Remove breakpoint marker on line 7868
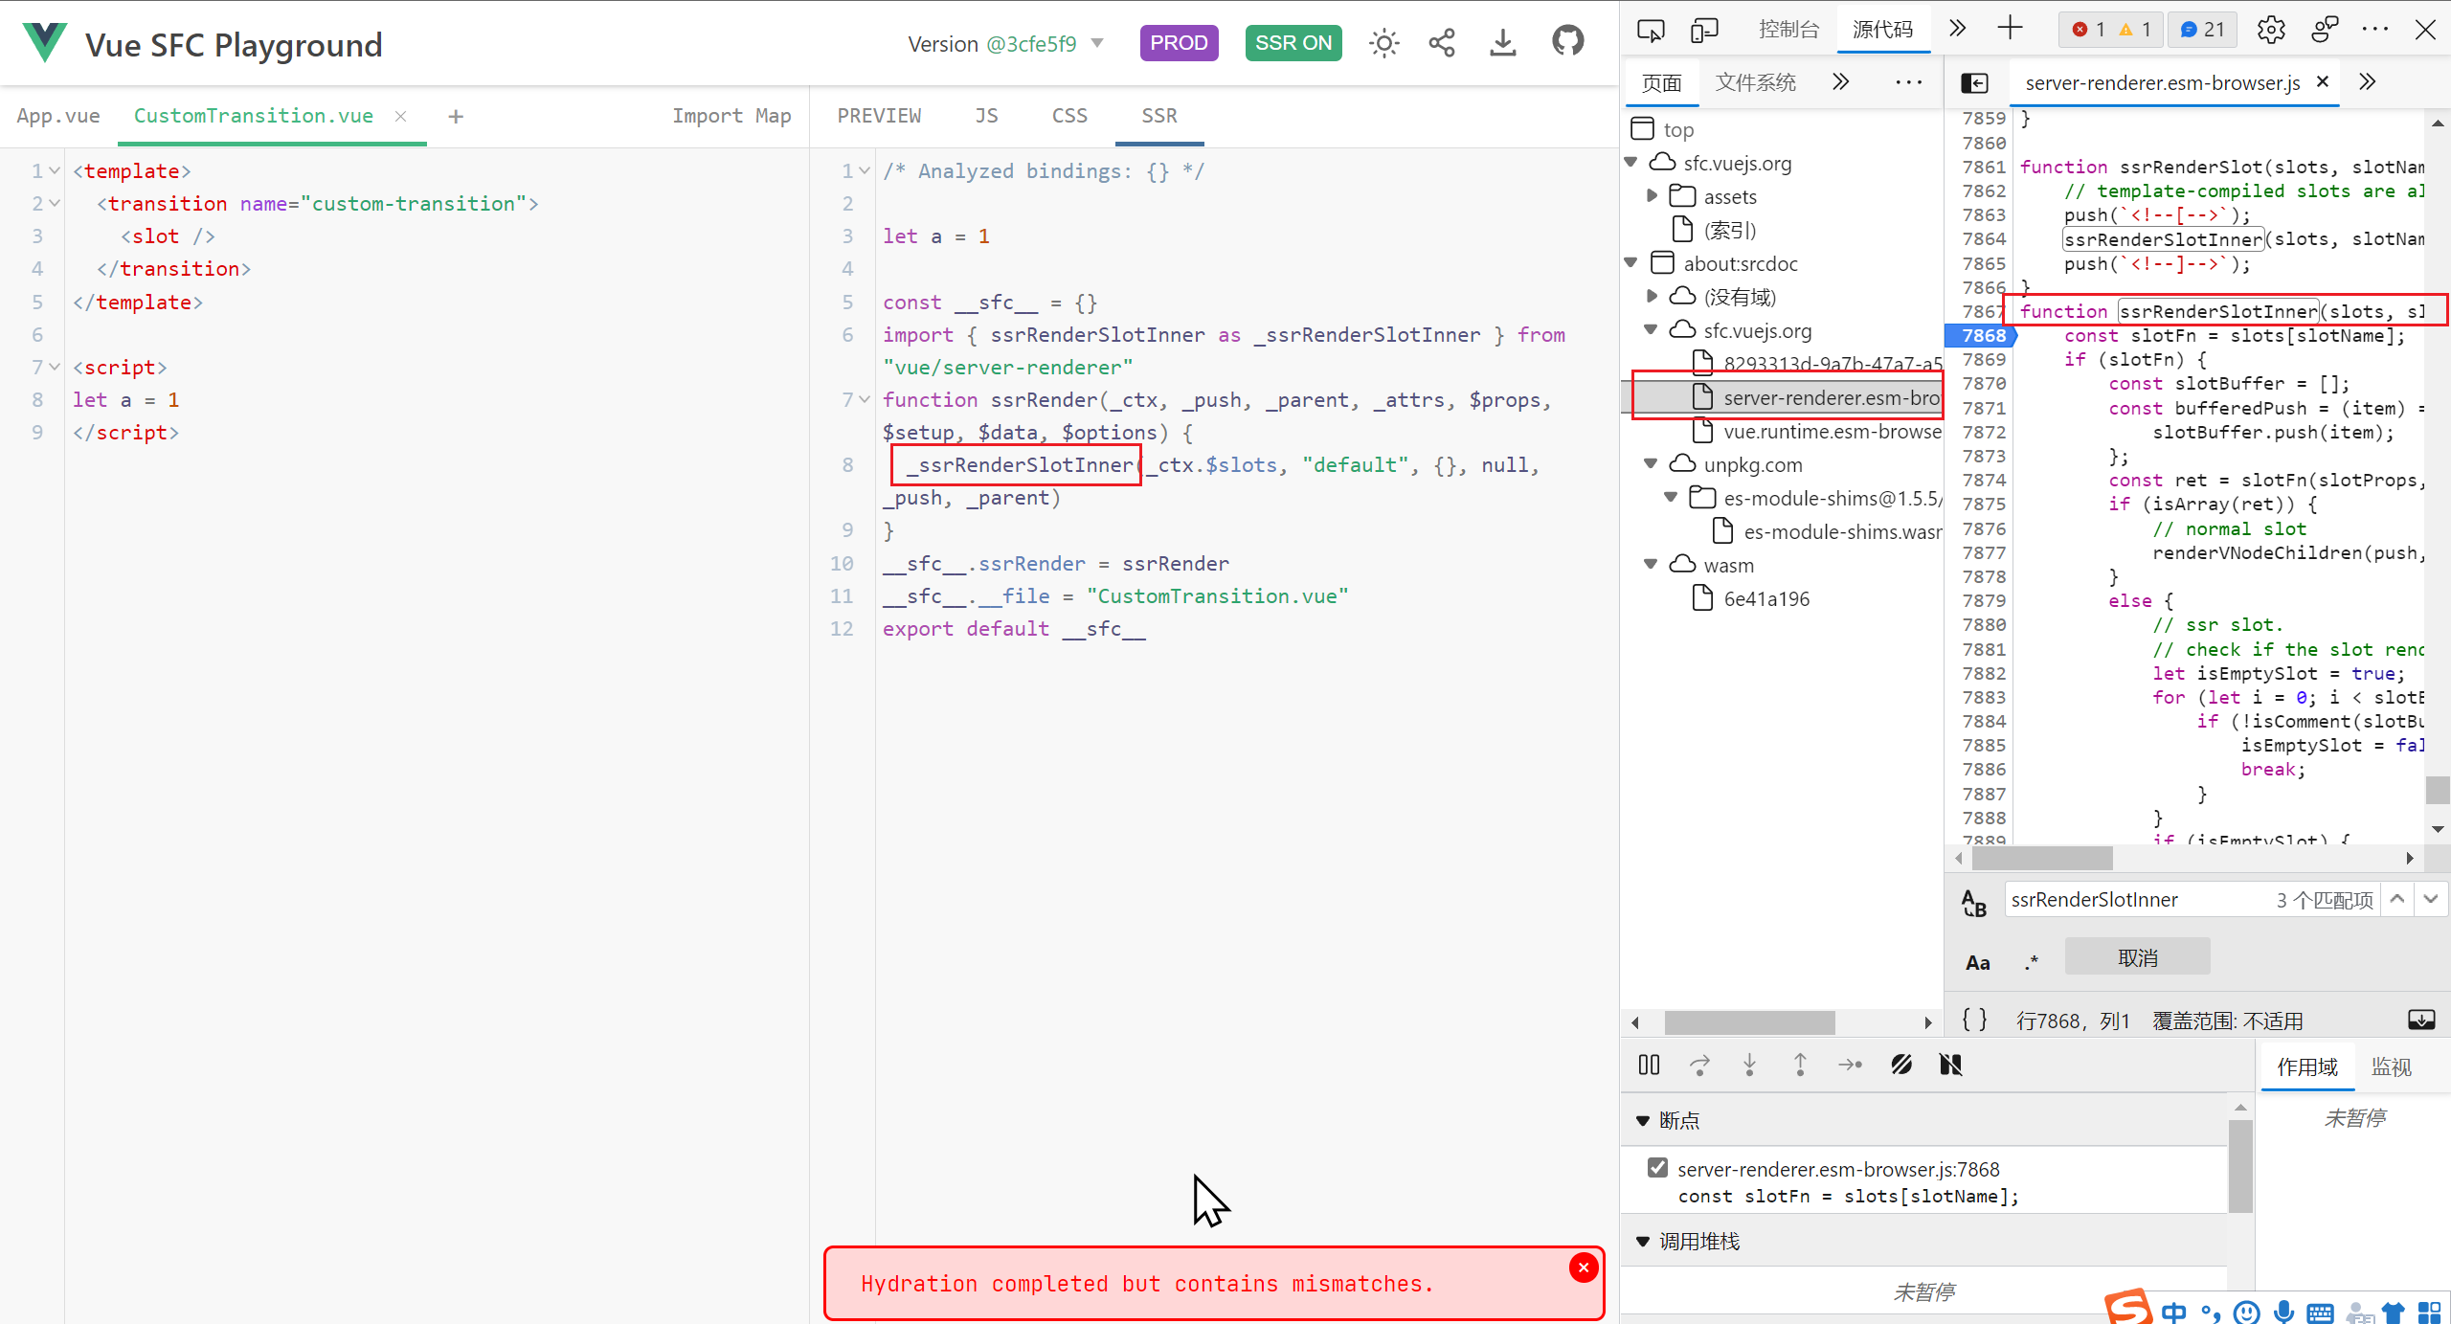This screenshot has width=2451, height=1324. (x=1982, y=335)
